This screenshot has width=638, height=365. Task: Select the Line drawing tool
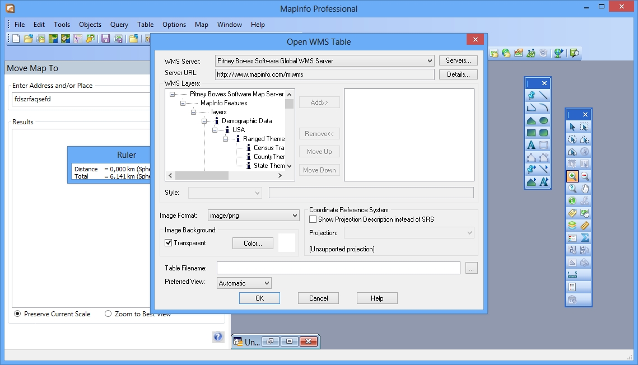point(543,96)
